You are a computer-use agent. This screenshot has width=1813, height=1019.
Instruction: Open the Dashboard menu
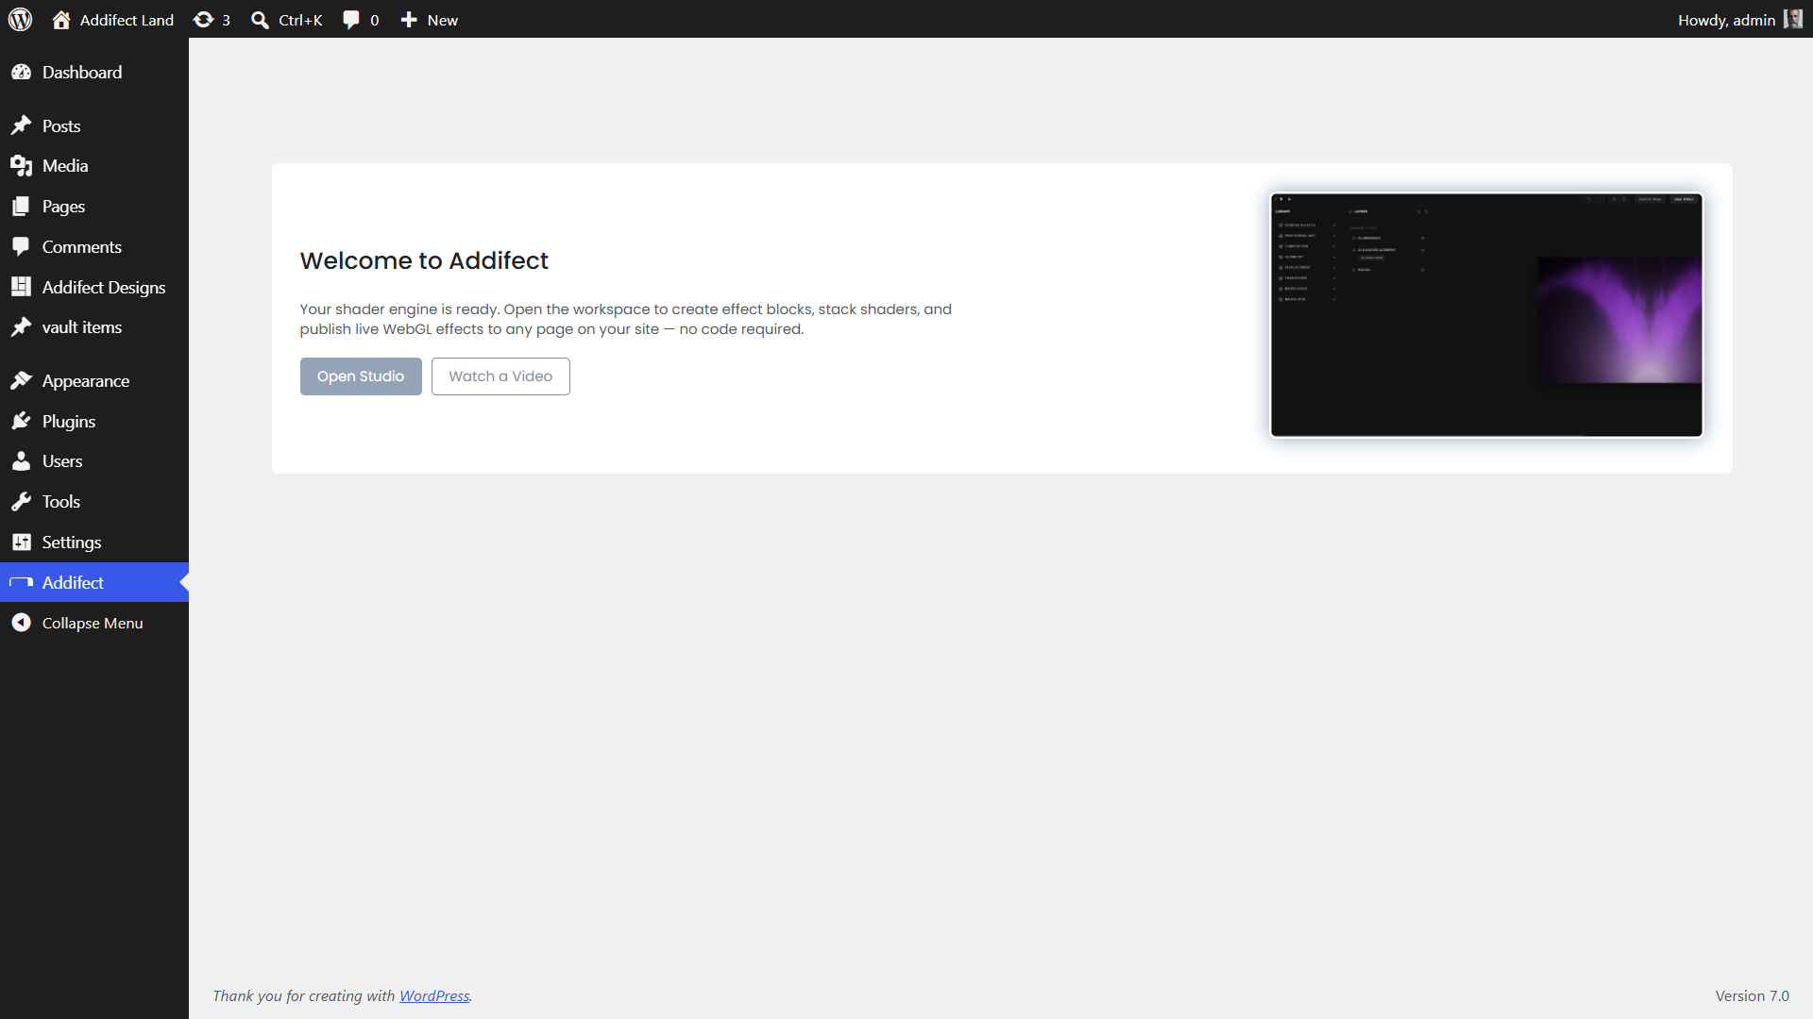(94, 73)
